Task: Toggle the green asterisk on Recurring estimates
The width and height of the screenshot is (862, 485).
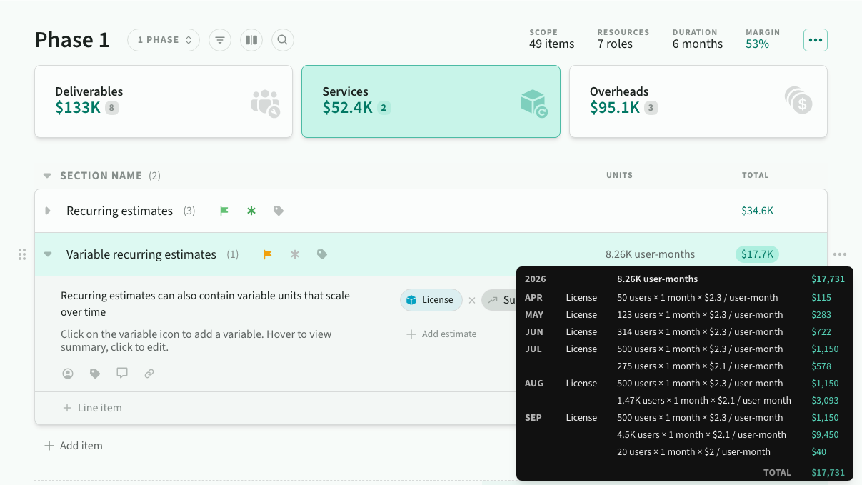Action: point(251,211)
